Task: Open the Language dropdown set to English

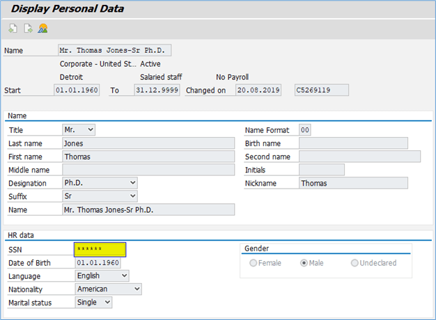Action: coord(102,276)
